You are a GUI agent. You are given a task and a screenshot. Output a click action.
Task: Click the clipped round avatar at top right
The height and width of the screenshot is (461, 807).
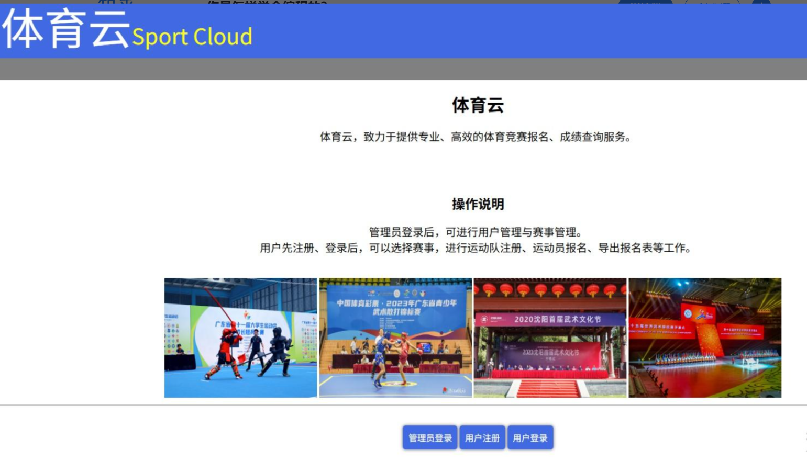(x=761, y=2)
